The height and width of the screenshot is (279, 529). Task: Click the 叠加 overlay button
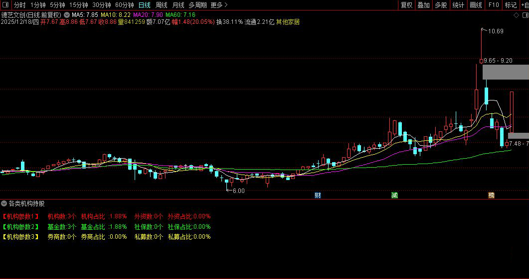pos(423,5)
